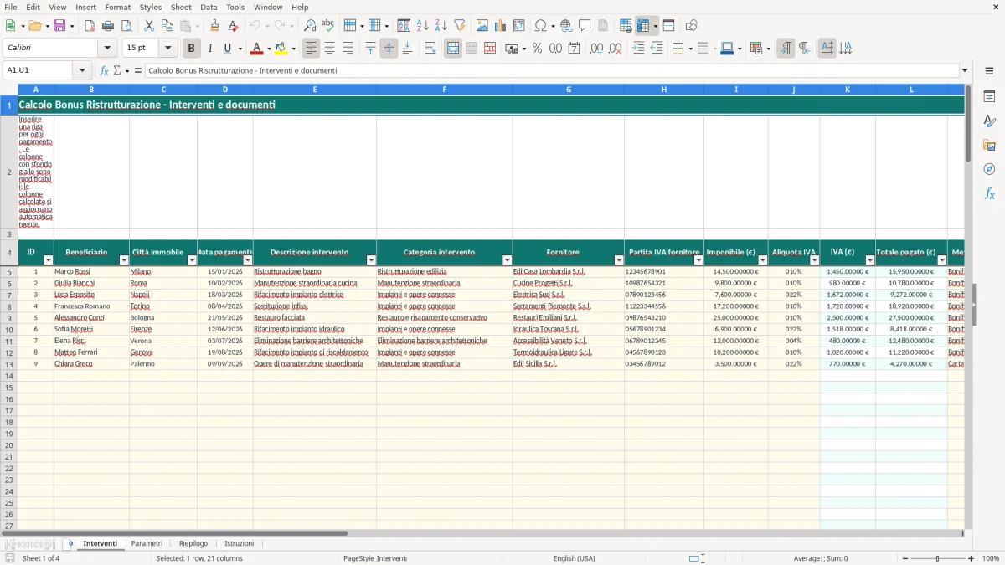Open the Borders dropdown arrow

[690, 49]
